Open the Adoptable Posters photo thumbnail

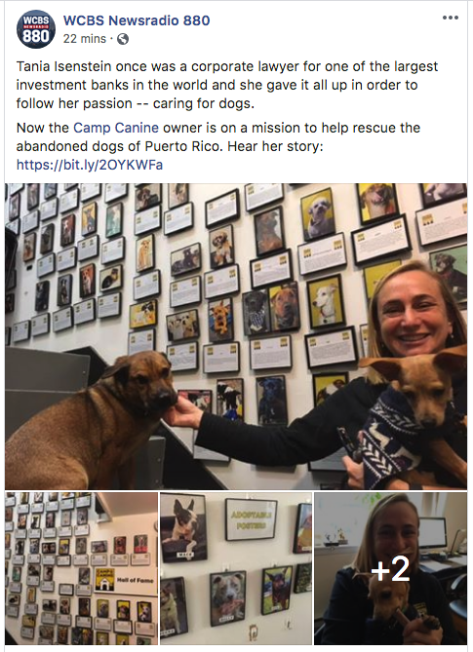point(236,568)
